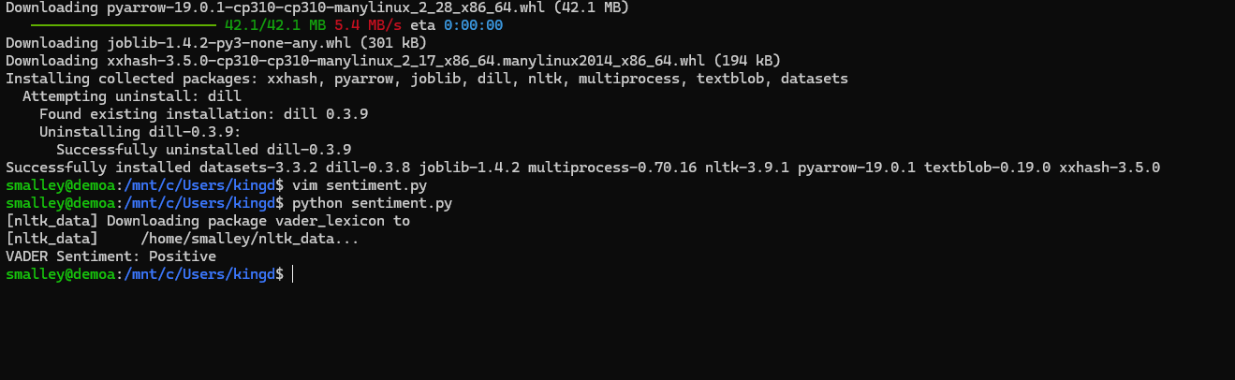
Task: Select the '42.1/42.1 MB' download size text
Action: point(275,25)
